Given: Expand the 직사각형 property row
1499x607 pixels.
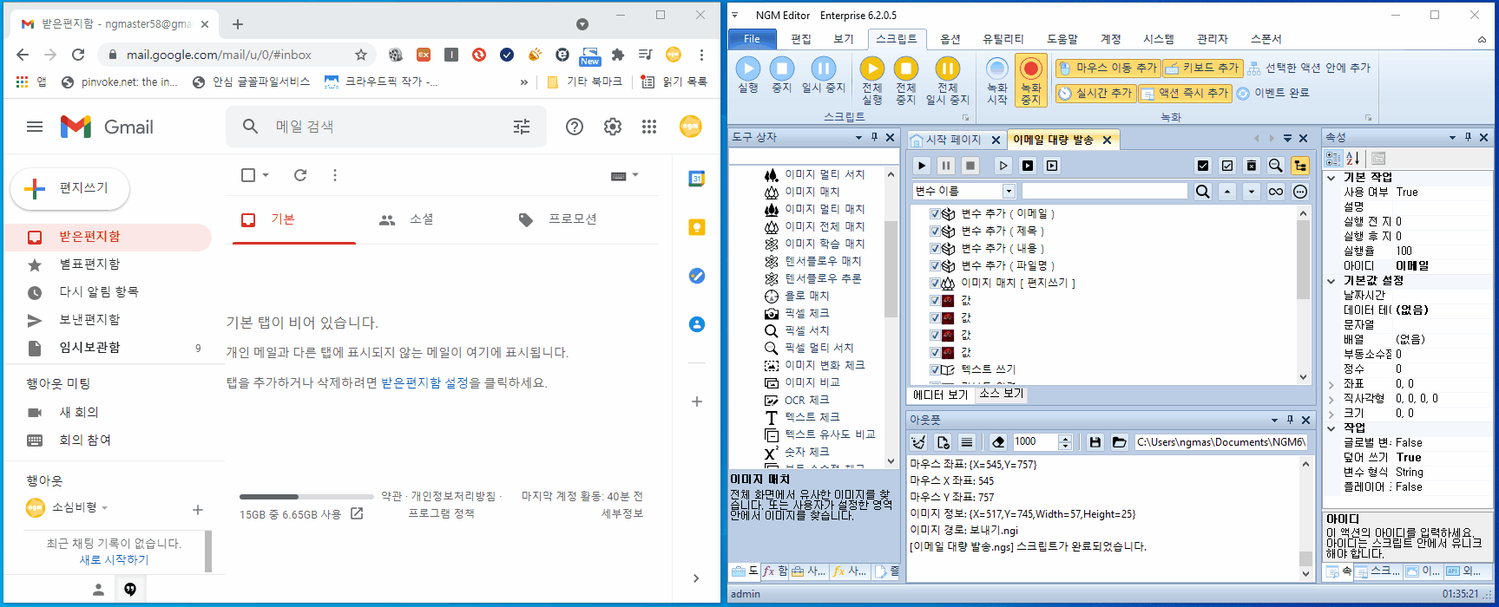Looking at the screenshot, I should tap(1331, 399).
